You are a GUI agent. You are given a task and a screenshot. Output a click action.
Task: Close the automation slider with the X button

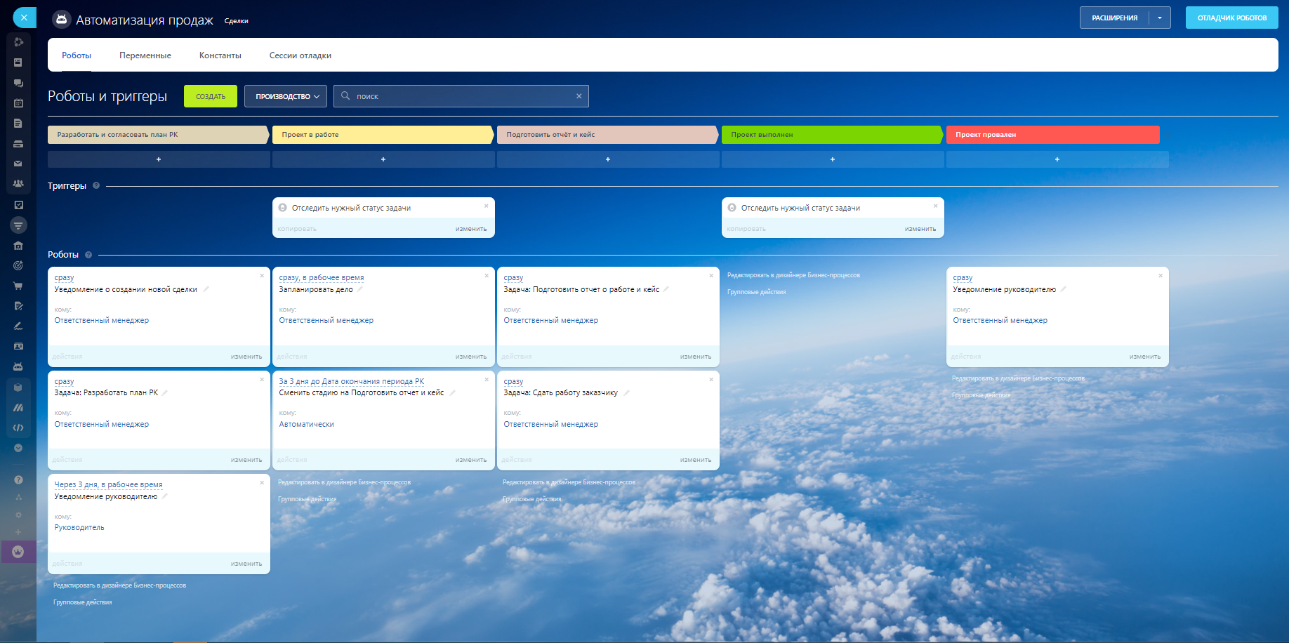(x=24, y=18)
